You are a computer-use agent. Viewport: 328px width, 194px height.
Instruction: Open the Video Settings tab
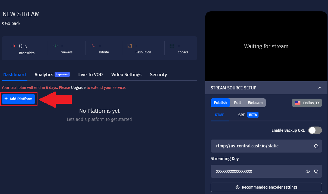coord(126,75)
